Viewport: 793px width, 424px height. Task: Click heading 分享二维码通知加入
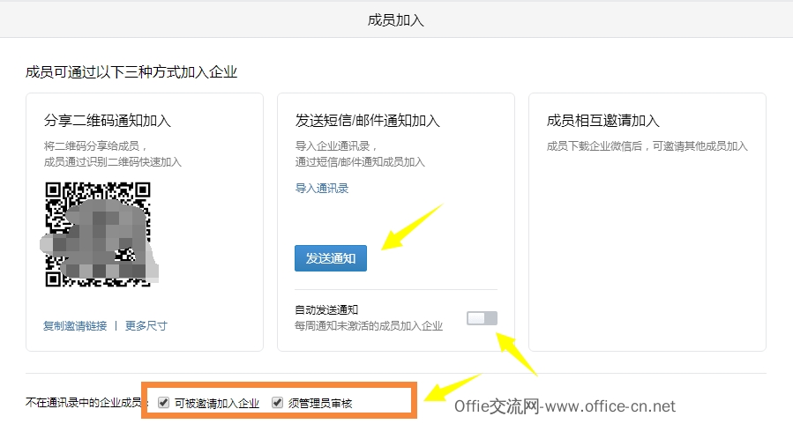pos(108,121)
